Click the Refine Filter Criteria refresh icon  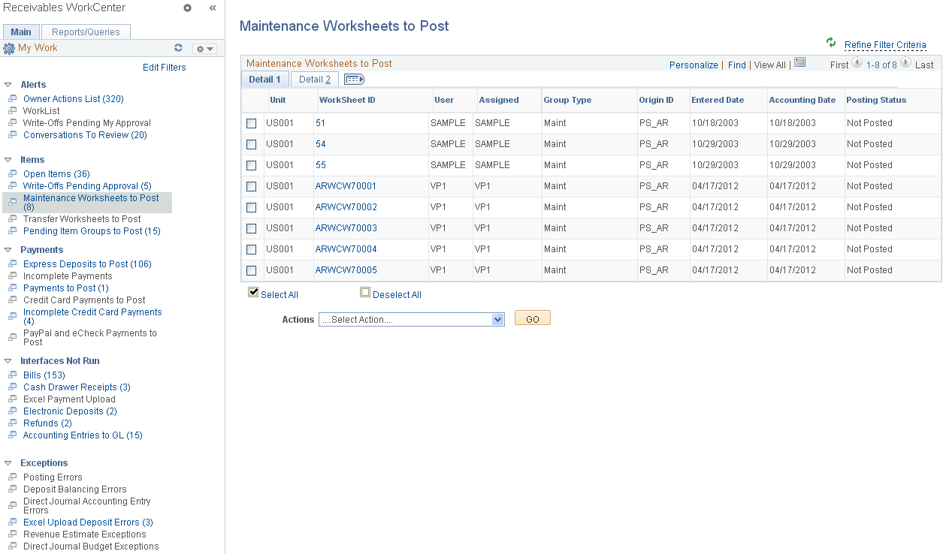pyautogui.click(x=830, y=44)
